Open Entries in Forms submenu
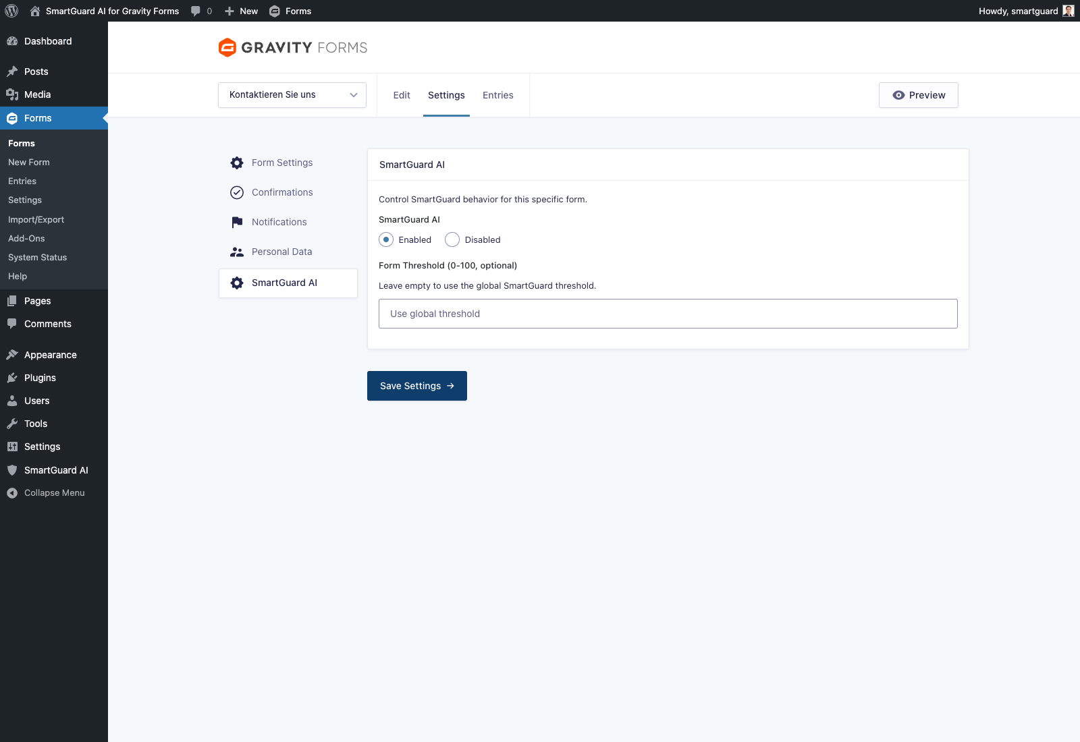This screenshot has width=1080, height=742. pos(22,181)
